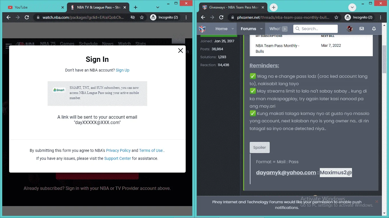This screenshot has width=389, height=218.
Task: Go back in the phcorner browser window
Action: point(203,17)
